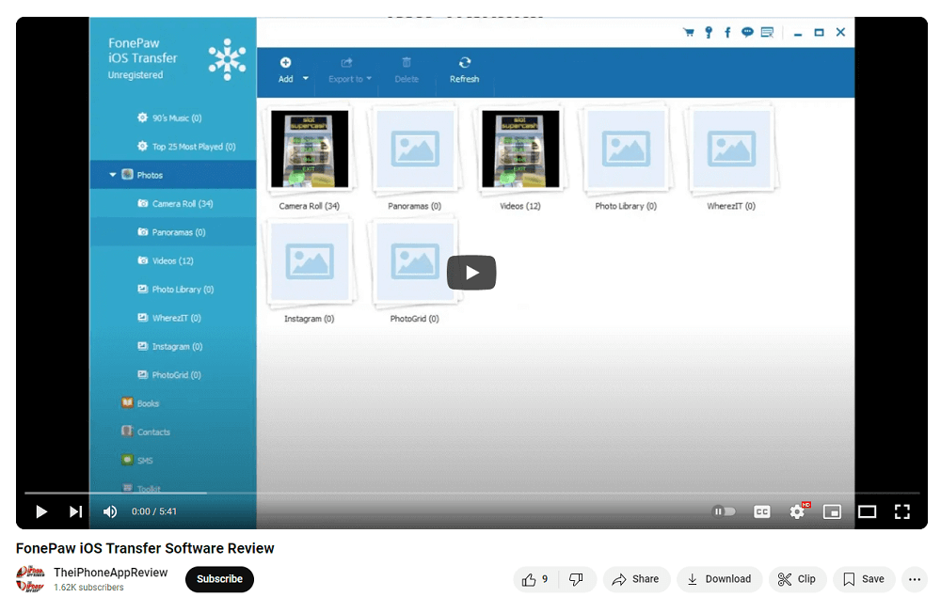Viewport: 941px width, 597px height.
Task: Open the PhotoGrid album thumbnail
Action: (x=415, y=262)
